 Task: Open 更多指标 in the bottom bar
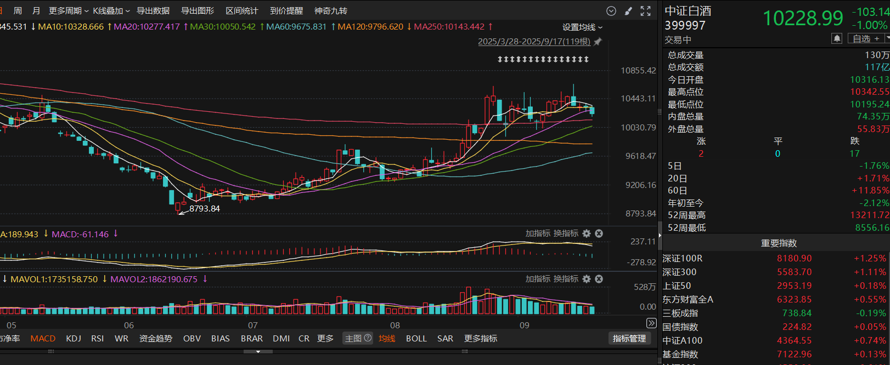click(x=481, y=339)
